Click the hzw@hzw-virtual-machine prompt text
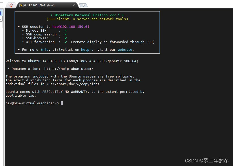This screenshot has width=233, height=166. pyautogui.click(x=32, y=103)
